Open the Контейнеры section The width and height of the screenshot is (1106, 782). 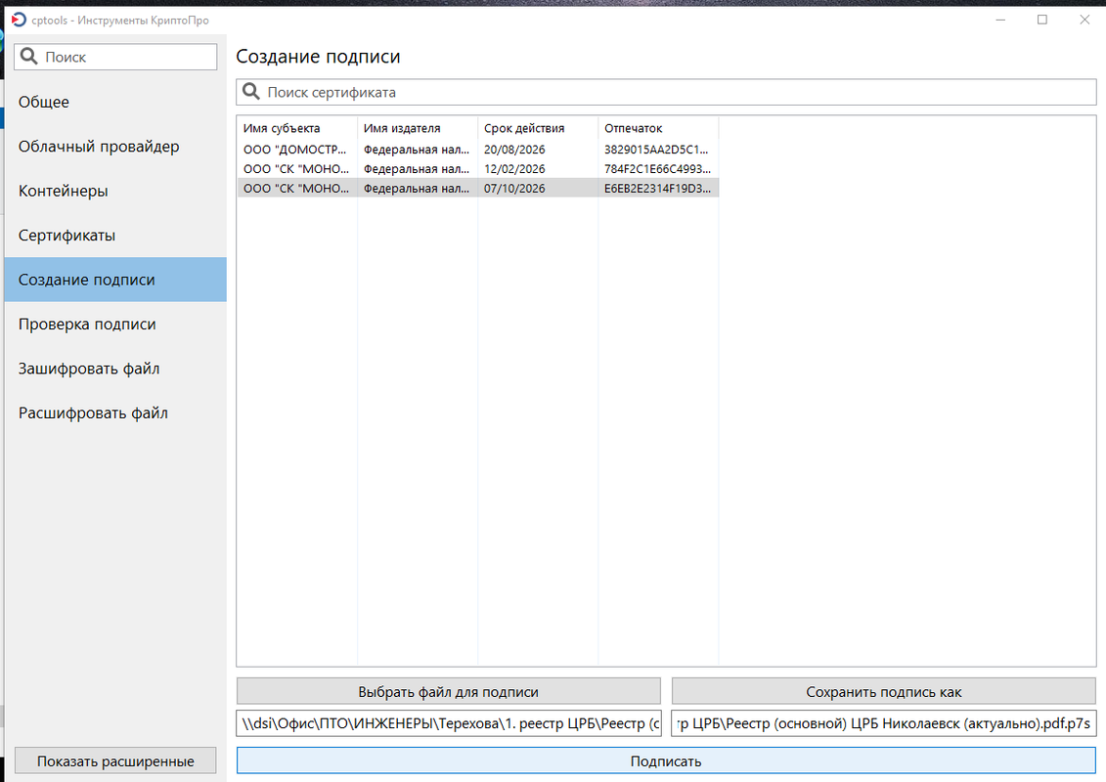click(x=115, y=191)
